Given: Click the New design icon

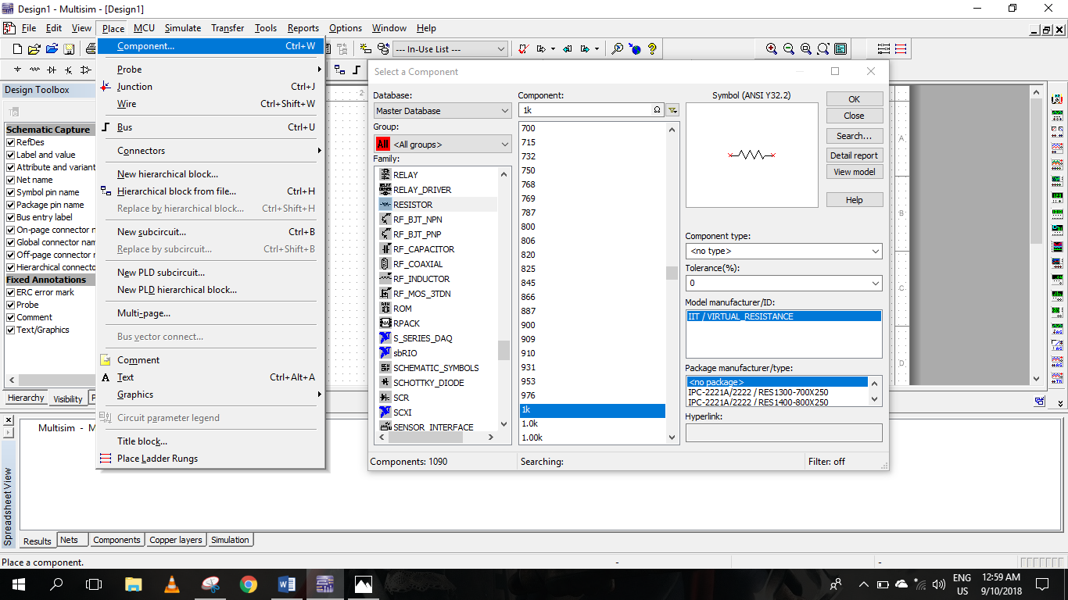Looking at the screenshot, I should (17, 48).
